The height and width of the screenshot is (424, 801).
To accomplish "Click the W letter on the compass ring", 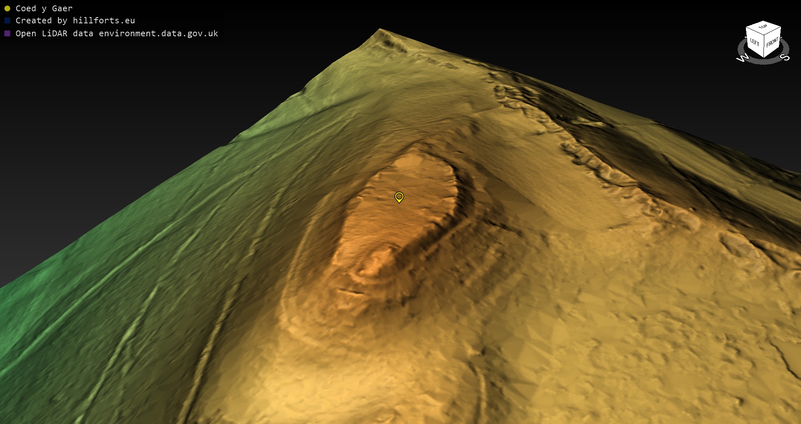I will click(x=743, y=58).
